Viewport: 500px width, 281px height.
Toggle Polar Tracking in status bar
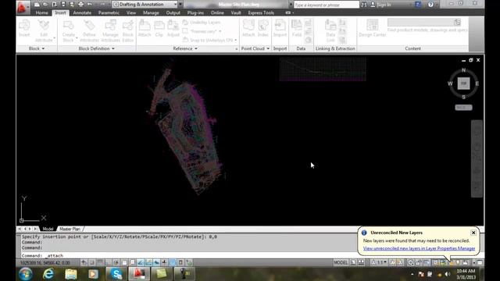tap(116, 262)
